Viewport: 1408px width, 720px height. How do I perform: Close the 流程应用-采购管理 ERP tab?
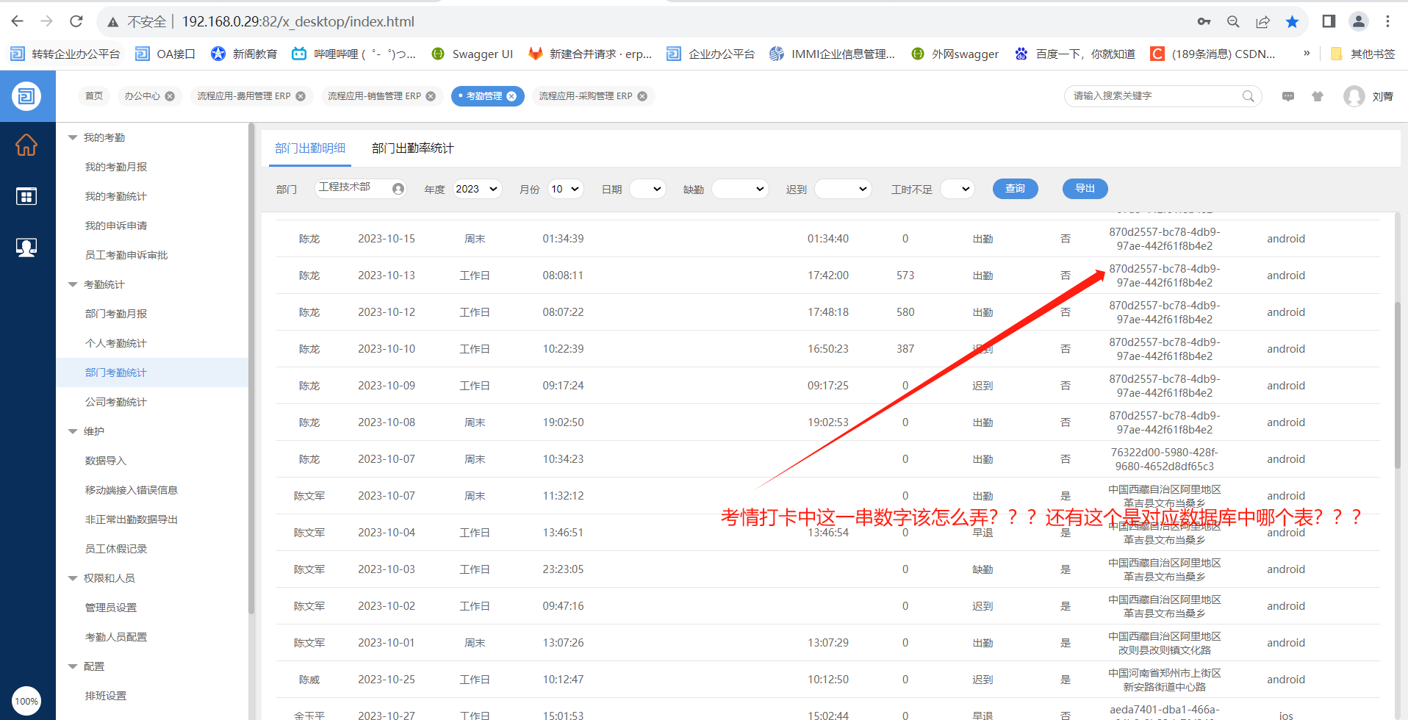[x=642, y=96]
